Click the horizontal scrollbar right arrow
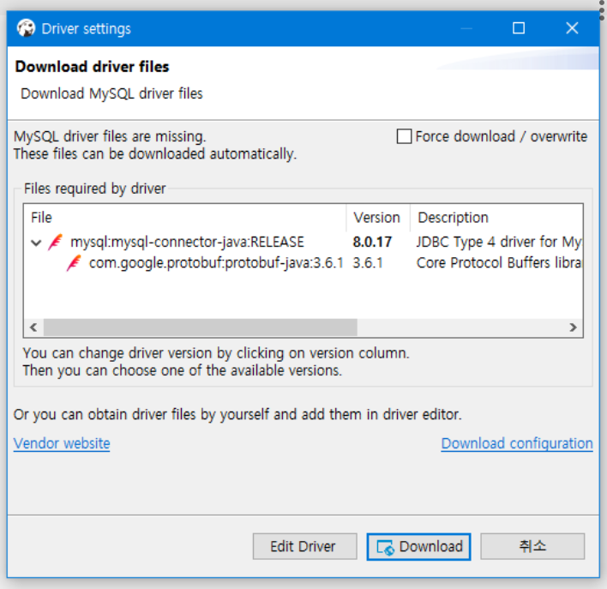The width and height of the screenshot is (607, 589). pyautogui.click(x=574, y=328)
